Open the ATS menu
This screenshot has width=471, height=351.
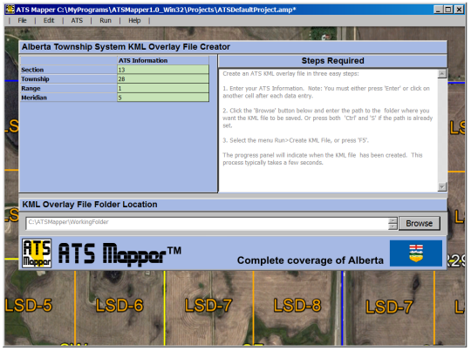(x=77, y=21)
